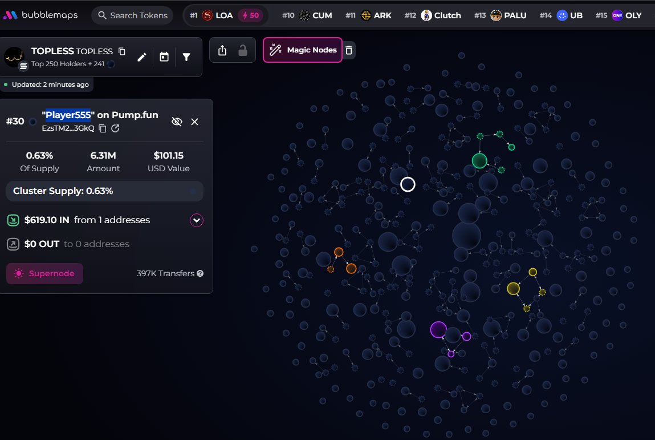
Task: Focus the Search Tokens field
Action: coord(132,15)
